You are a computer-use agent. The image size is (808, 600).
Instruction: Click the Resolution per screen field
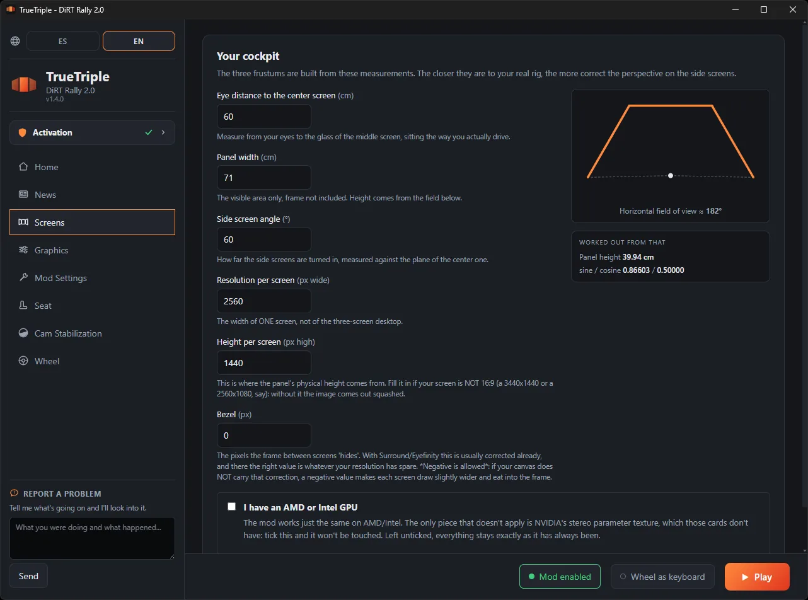tap(264, 301)
